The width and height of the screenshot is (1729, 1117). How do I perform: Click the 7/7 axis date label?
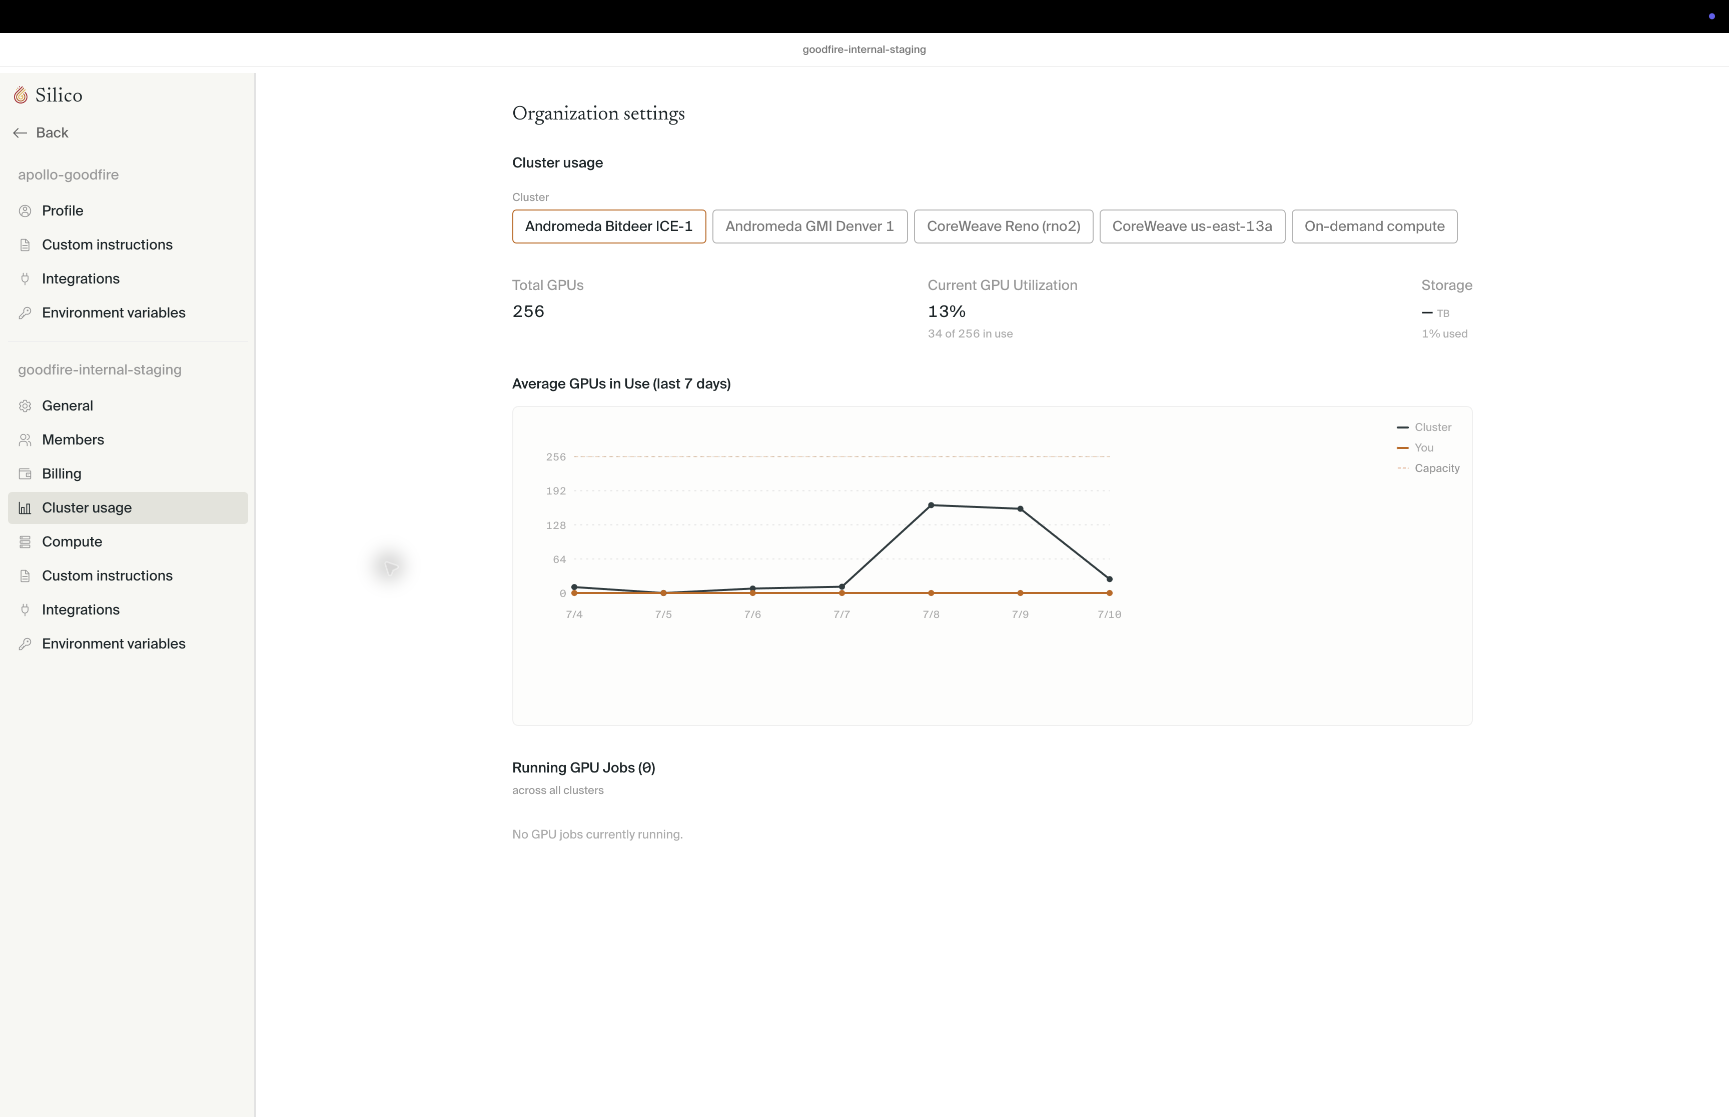(x=841, y=615)
